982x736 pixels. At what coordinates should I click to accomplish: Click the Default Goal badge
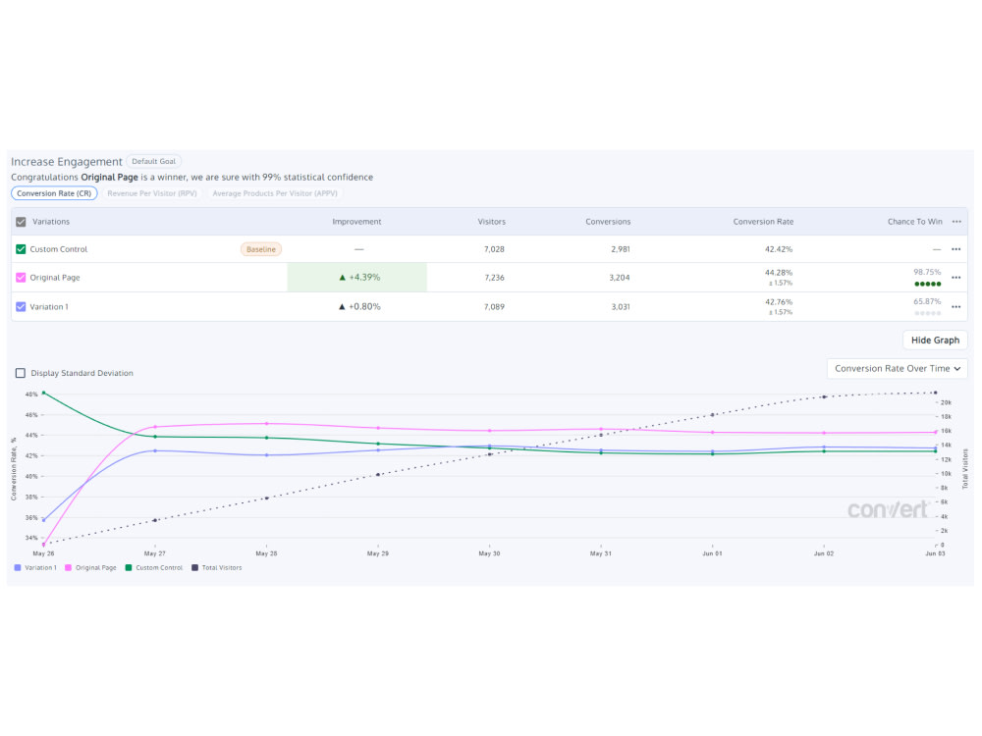(x=153, y=162)
